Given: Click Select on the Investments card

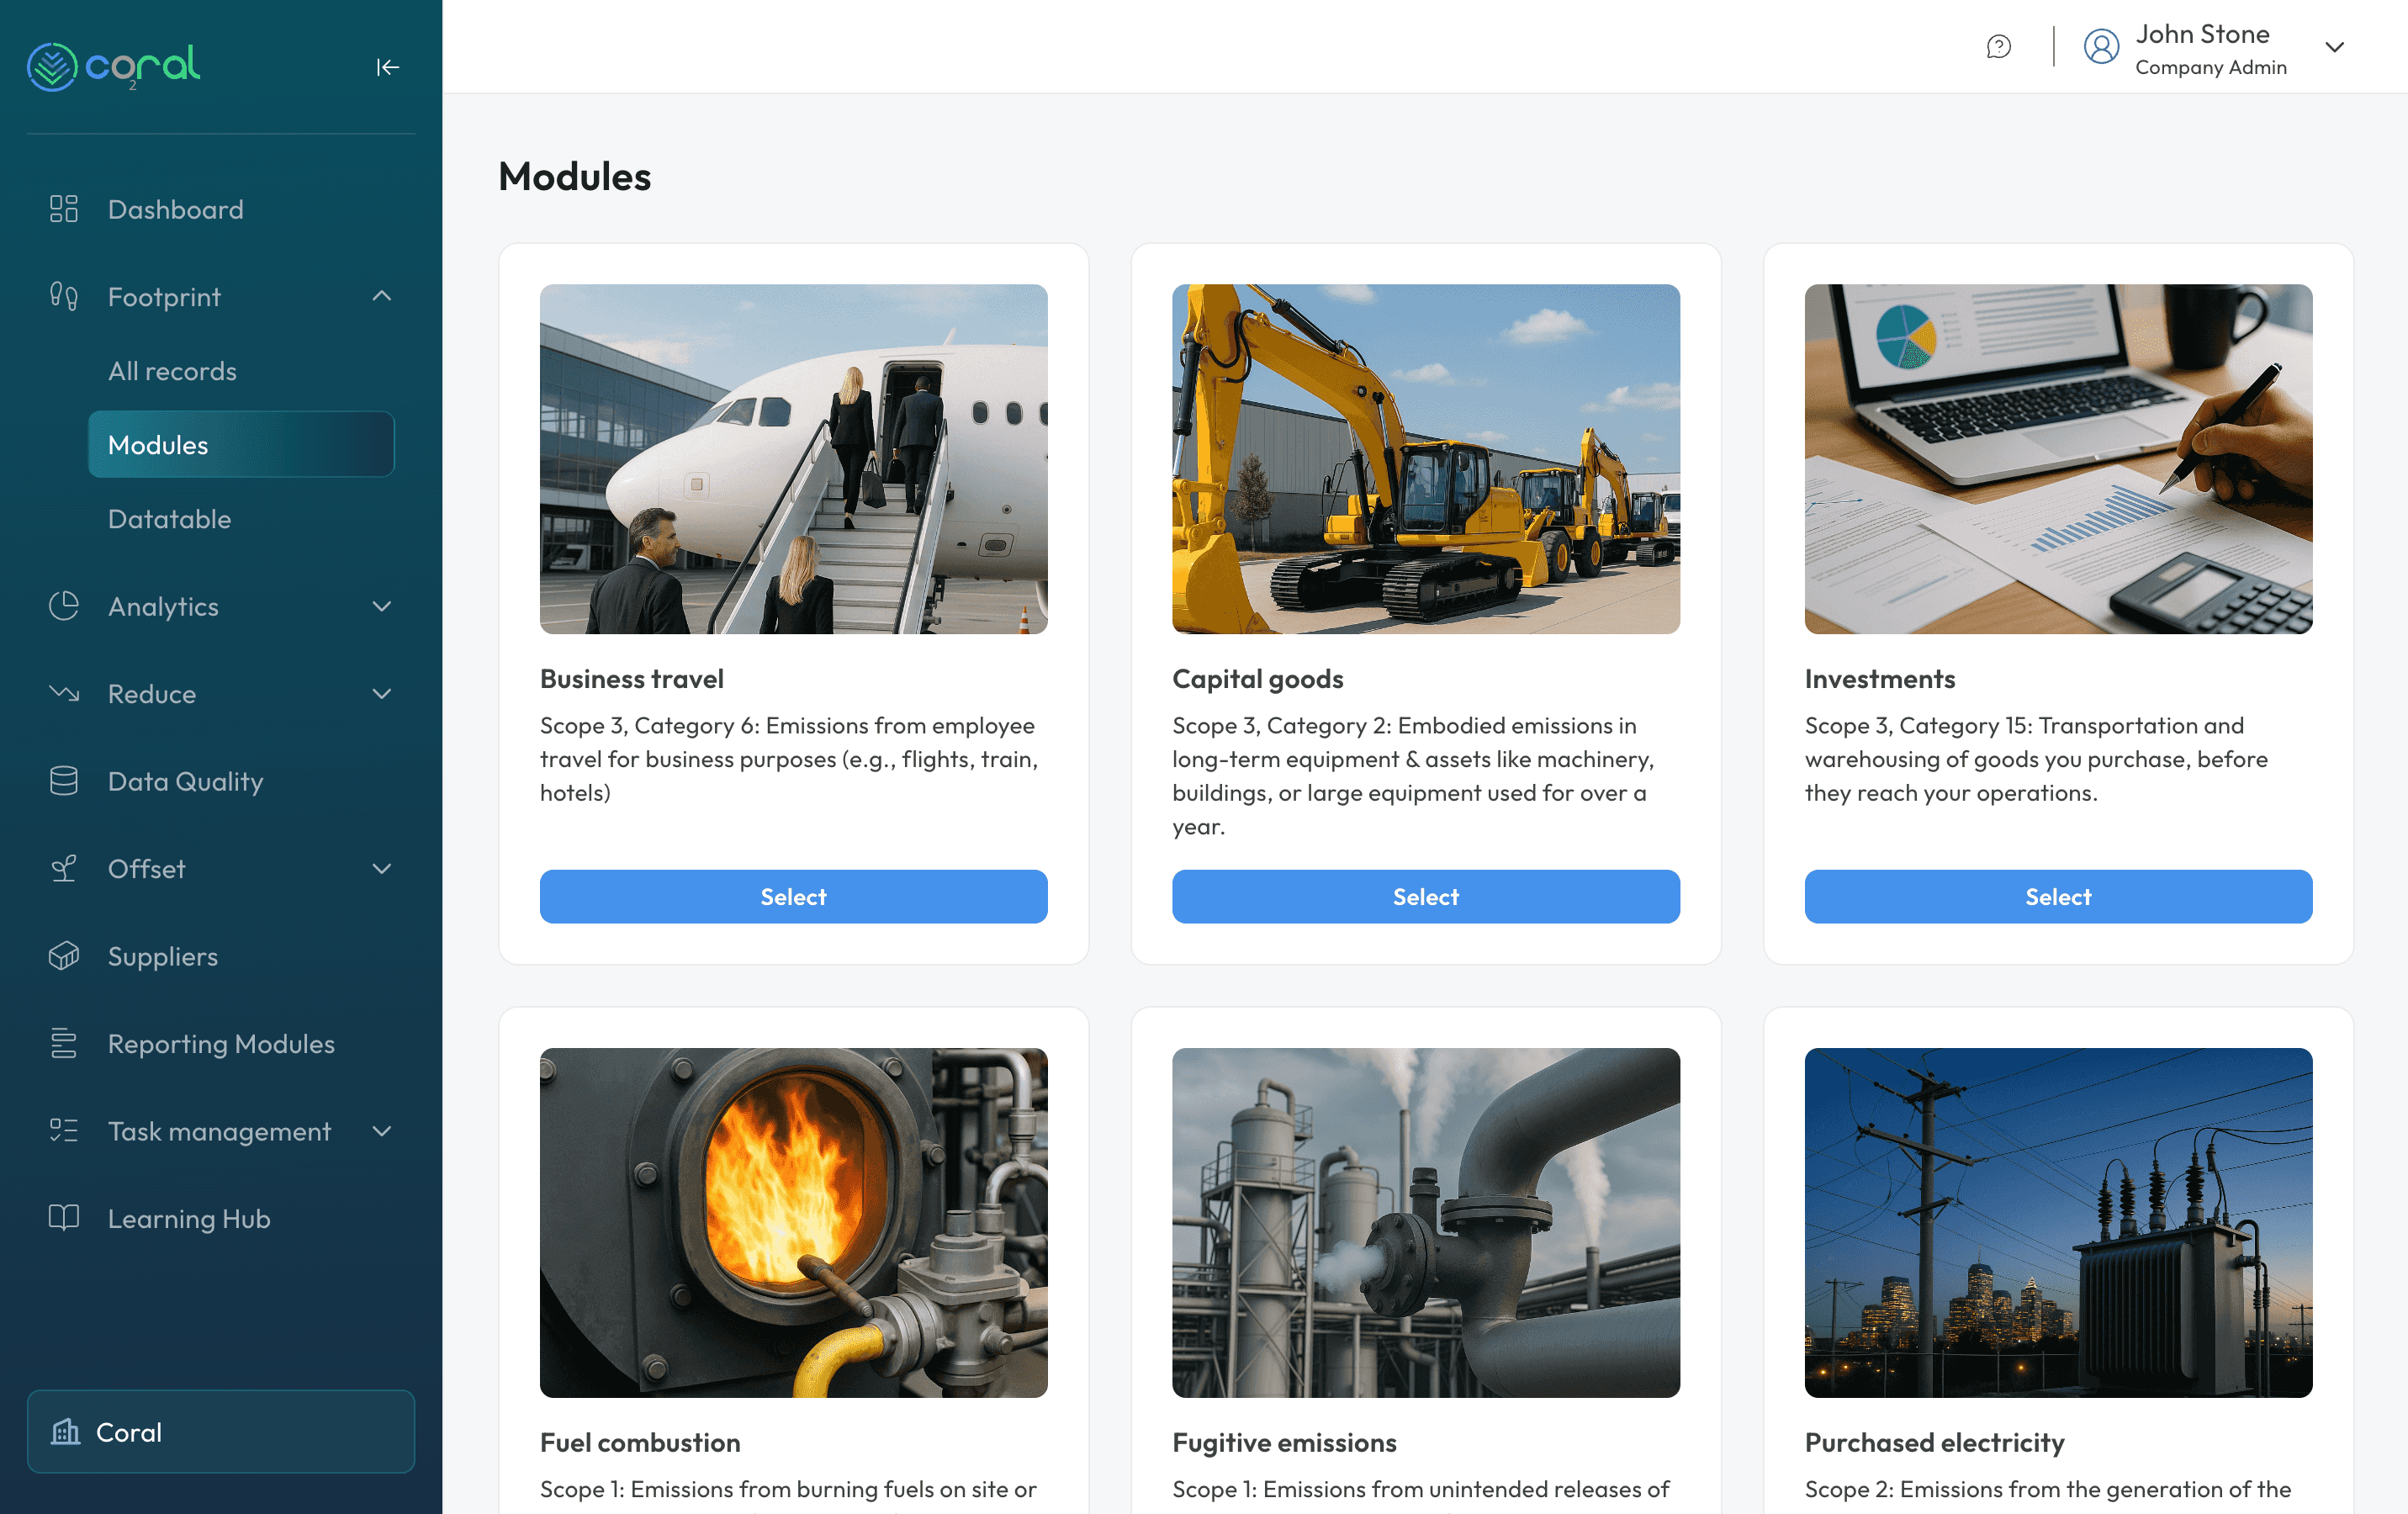Looking at the screenshot, I should pos(2057,896).
